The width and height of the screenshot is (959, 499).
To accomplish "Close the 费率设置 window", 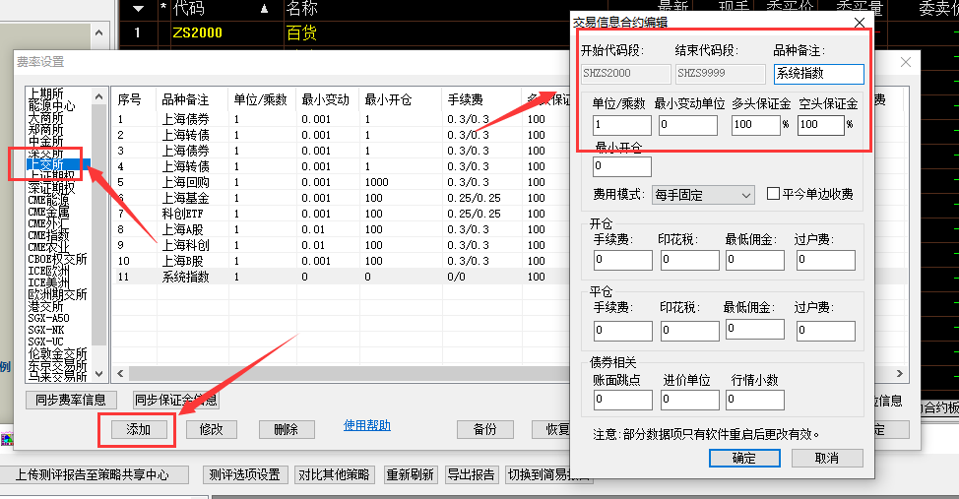I will (906, 62).
